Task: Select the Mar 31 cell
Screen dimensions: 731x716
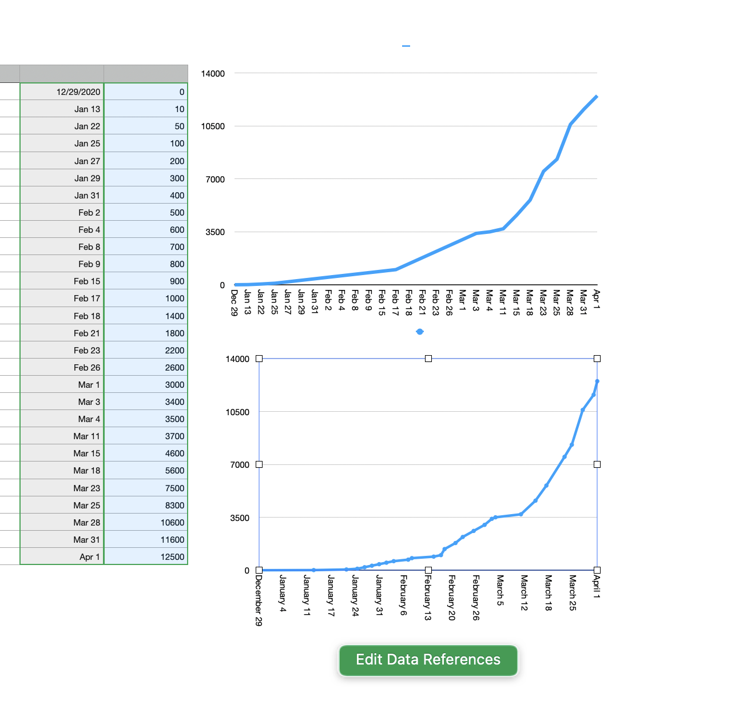Action: 62,539
